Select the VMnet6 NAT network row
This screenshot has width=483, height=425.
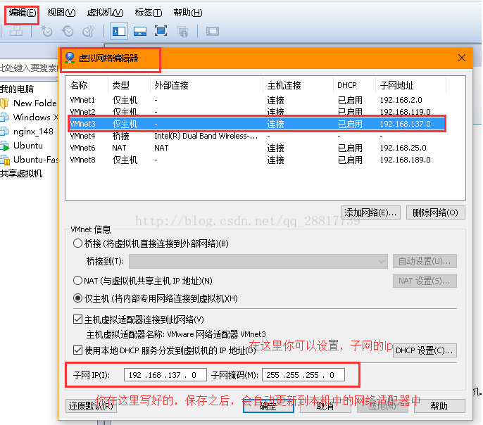tap(257, 148)
